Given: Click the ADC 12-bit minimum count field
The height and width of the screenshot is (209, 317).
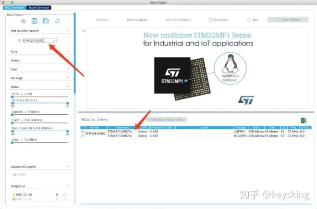Looking at the screenshot, I should 57,195.
